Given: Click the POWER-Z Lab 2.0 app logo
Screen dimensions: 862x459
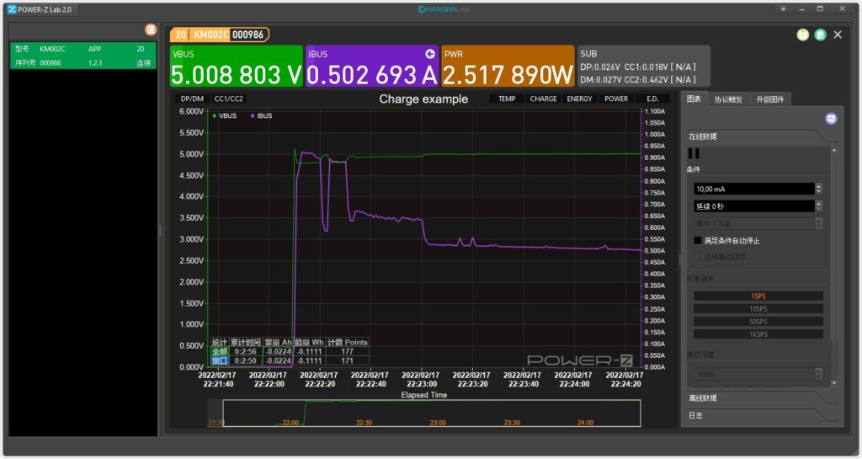Looking at the screenshot, I should coord(12,9).
